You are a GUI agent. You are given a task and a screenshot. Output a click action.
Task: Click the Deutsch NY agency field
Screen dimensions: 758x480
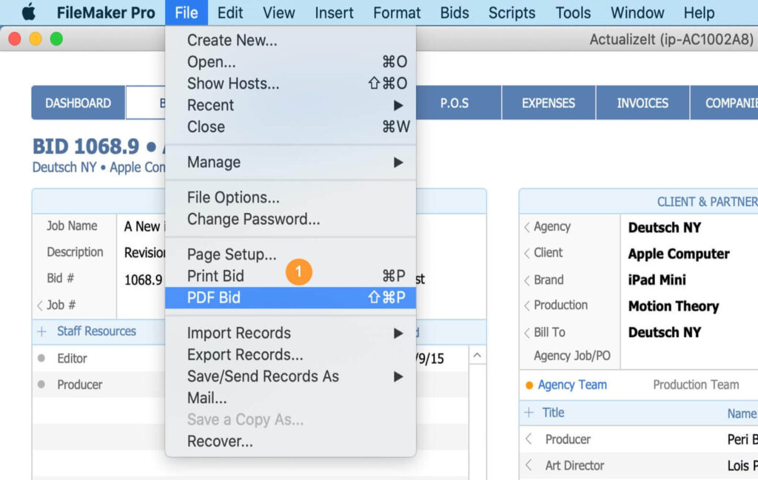(665, 228)
